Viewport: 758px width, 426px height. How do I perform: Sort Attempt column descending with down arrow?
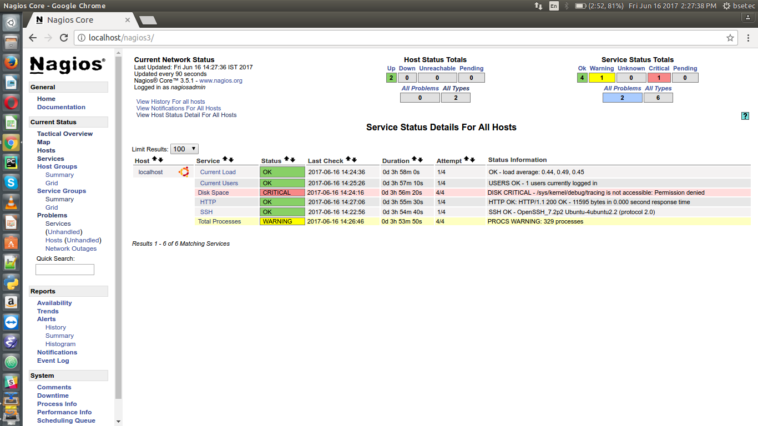[472, 160]
